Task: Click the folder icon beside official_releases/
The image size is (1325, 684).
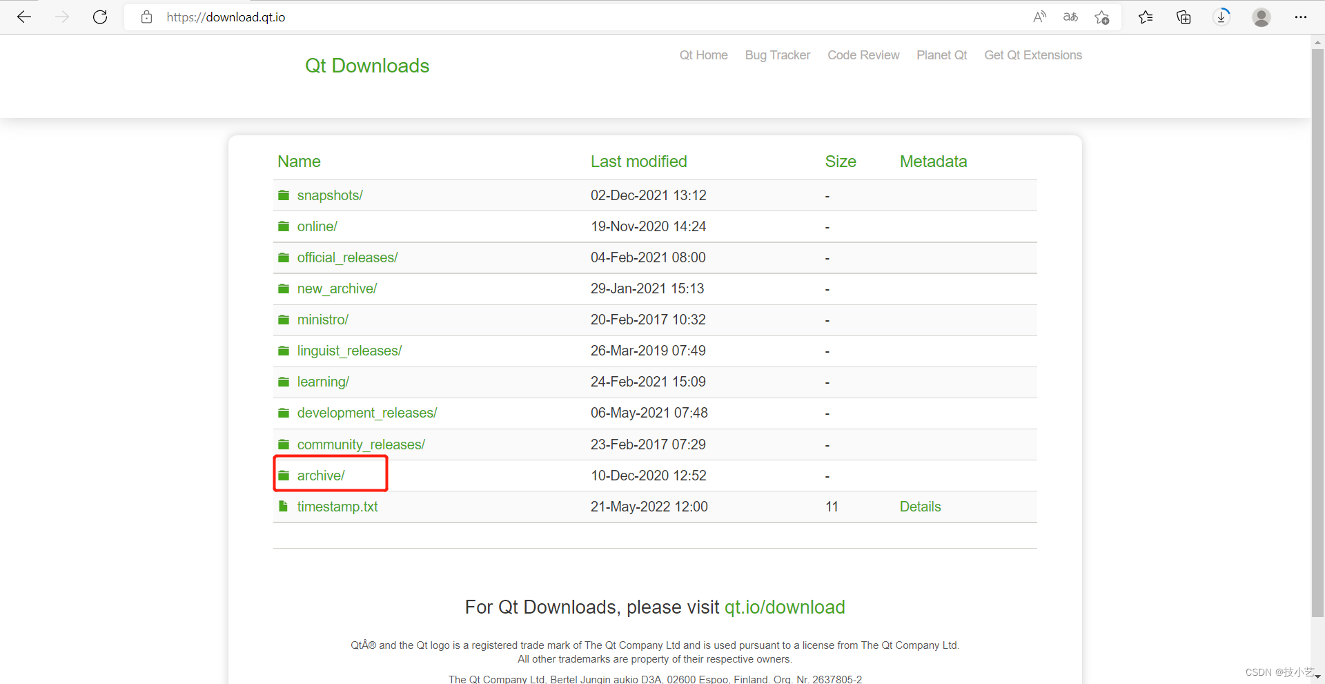Action: pos(284,257)
